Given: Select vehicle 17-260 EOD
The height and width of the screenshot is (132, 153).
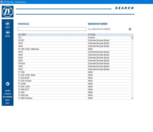Looking at the screenshot, I should 74,87.
